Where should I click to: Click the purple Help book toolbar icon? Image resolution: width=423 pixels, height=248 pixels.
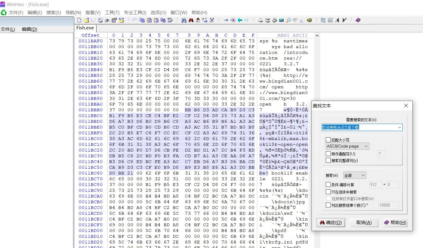(358, 20)
